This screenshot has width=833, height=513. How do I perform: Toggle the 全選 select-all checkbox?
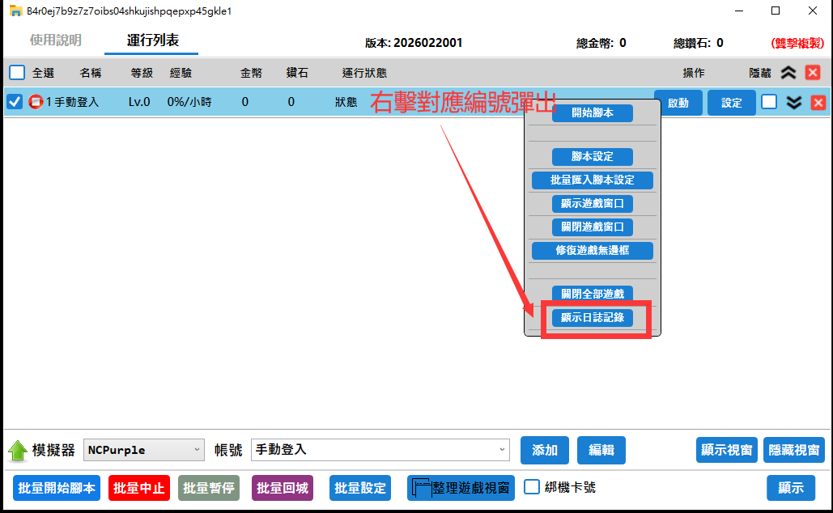[17, 73]
